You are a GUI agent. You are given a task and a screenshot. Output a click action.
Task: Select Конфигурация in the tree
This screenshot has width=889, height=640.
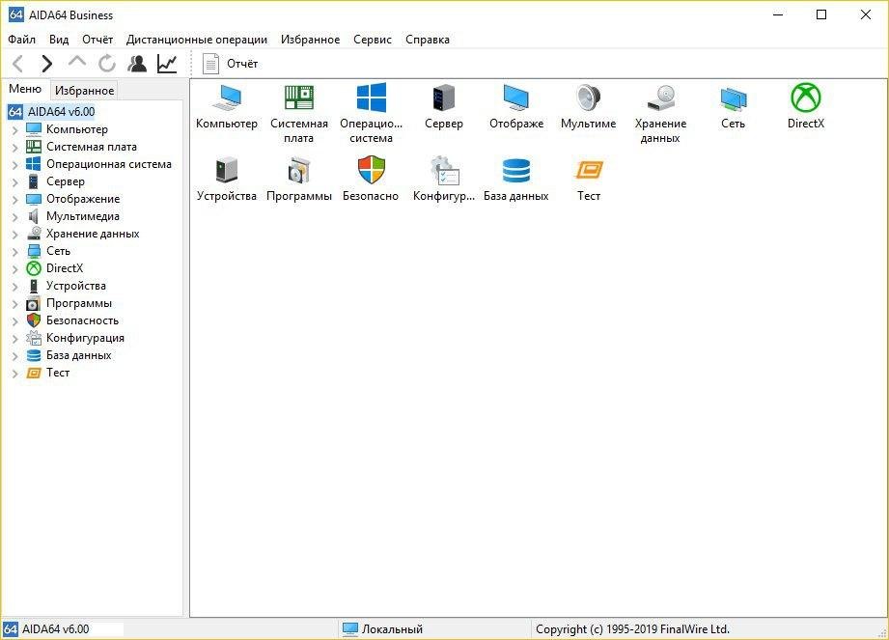pos(85,338)
